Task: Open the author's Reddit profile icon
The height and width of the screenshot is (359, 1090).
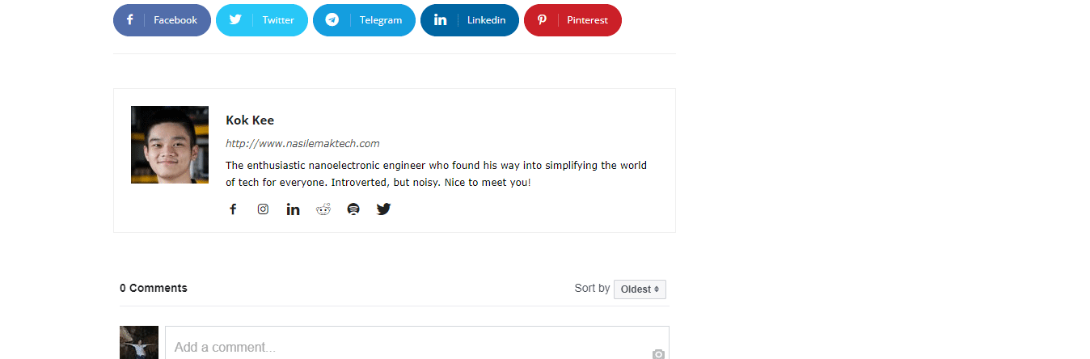Action: [x=323, y=209]
